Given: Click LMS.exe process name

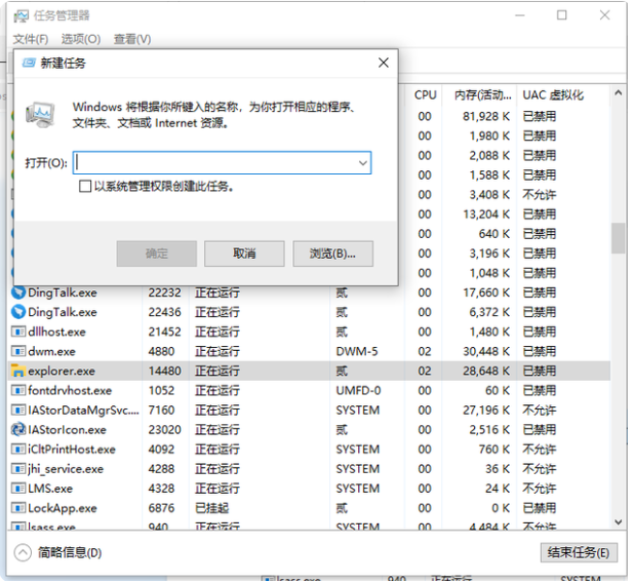Looking at the screenshot, I should (x=50, y=488).
